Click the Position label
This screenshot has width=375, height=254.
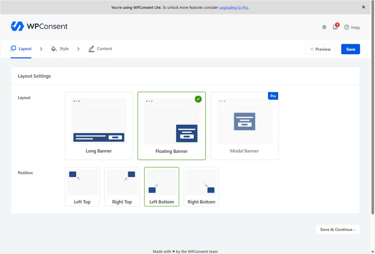tap(25, 173)
